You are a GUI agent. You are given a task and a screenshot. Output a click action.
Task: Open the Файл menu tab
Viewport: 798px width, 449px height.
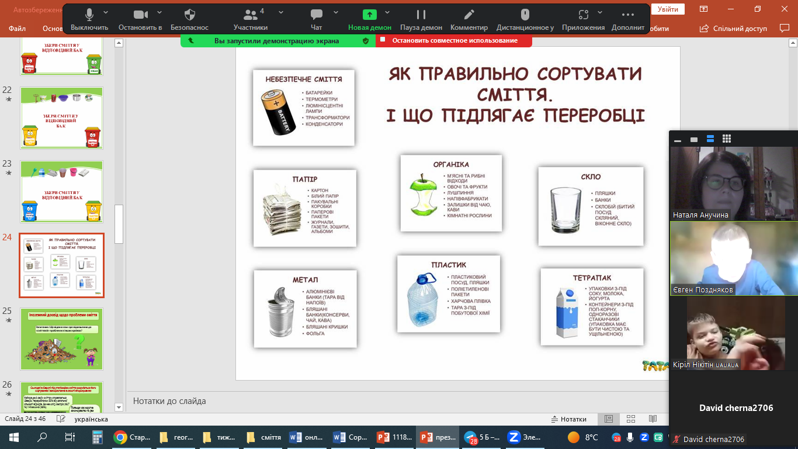coord(18,28)
